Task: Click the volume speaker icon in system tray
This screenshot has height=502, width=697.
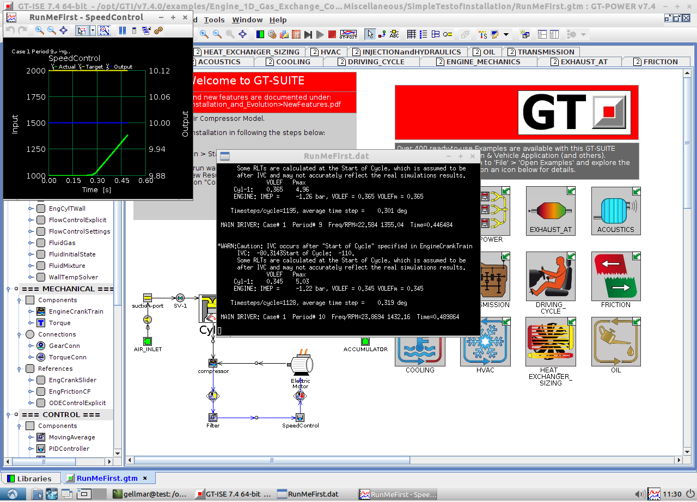Action: (640, 494)
